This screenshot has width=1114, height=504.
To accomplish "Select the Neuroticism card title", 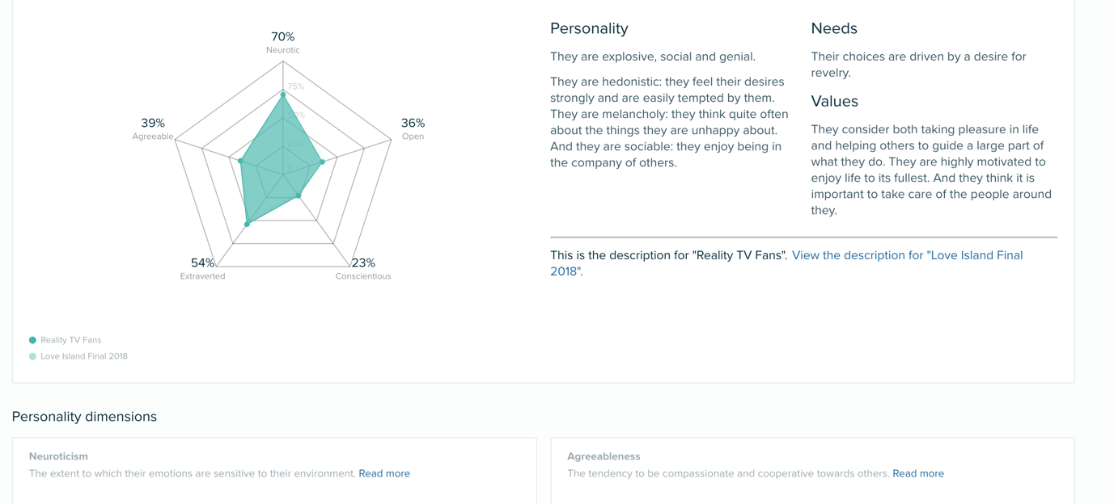I will coord(58,456).
